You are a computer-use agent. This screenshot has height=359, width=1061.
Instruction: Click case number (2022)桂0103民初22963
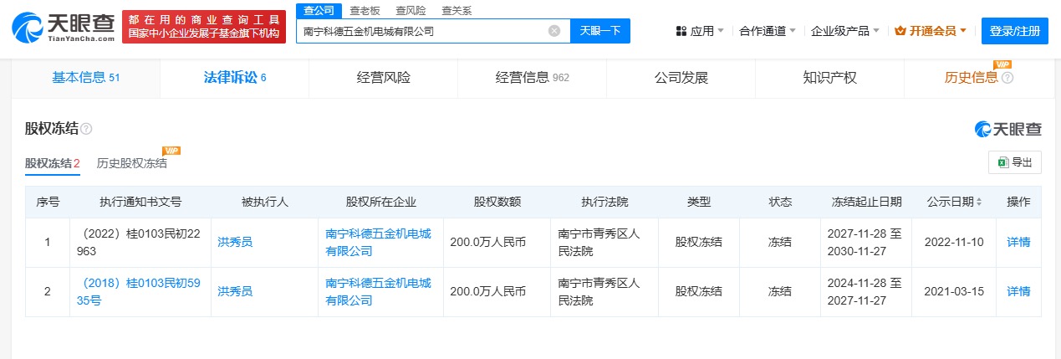point(139,242)
